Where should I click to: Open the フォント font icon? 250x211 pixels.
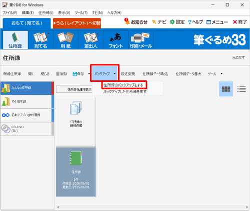coord(115,40)
